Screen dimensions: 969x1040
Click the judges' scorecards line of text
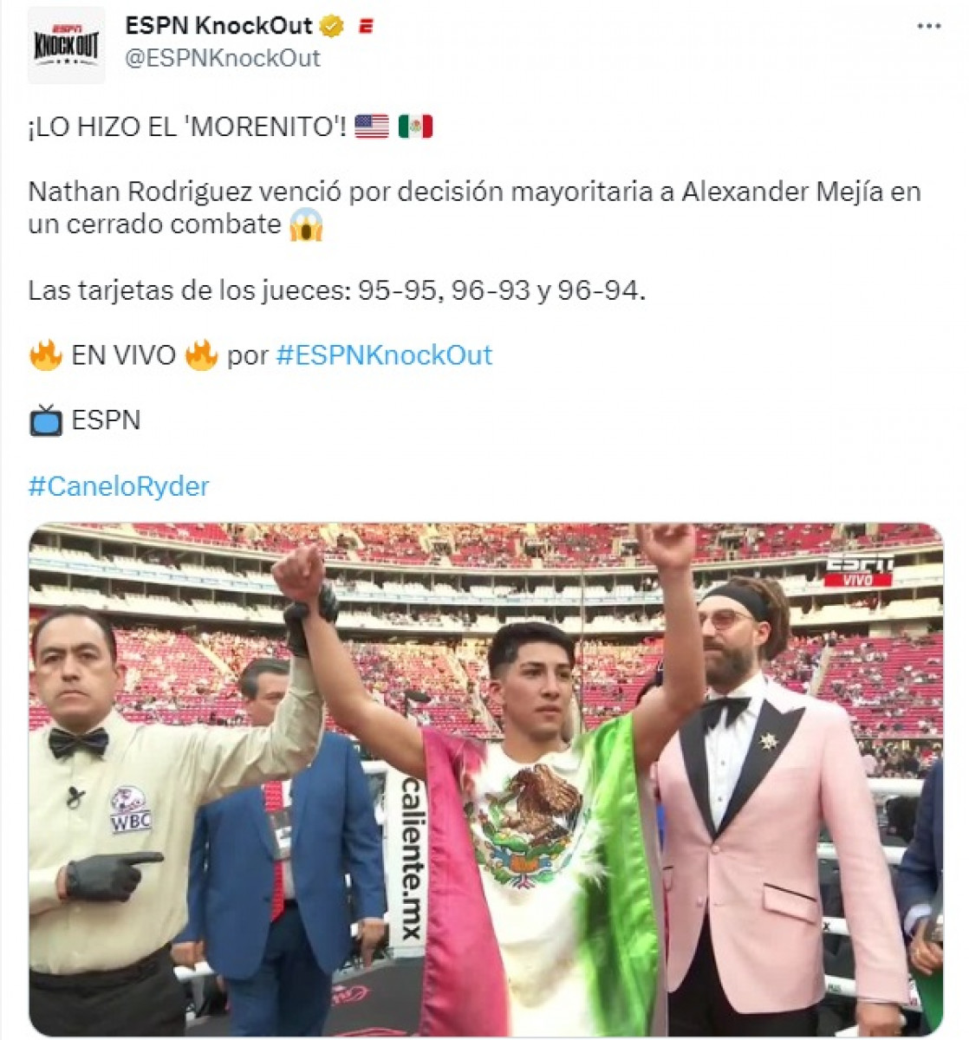pos(337,290)
